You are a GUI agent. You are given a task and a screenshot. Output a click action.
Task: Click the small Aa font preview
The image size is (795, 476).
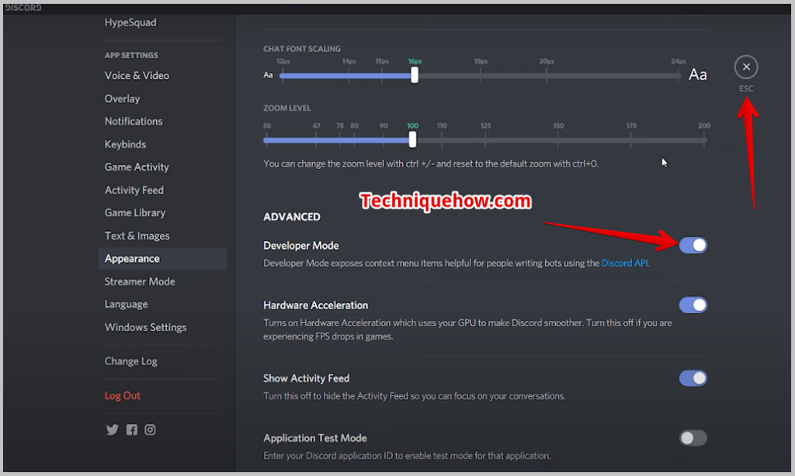pyautogui.click(x=268, y=75)
